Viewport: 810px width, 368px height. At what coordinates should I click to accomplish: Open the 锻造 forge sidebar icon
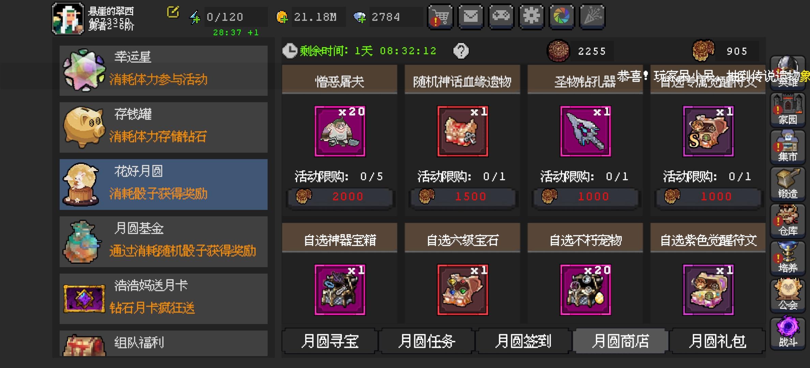tap(787, 184)
